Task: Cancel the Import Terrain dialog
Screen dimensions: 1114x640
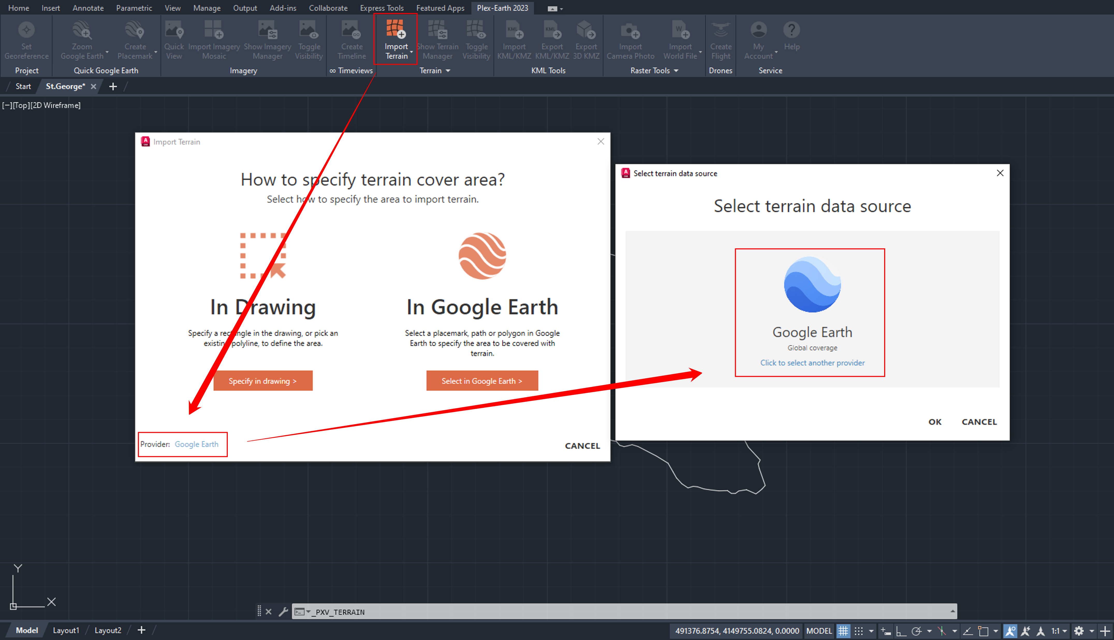Action: point(582,446)
